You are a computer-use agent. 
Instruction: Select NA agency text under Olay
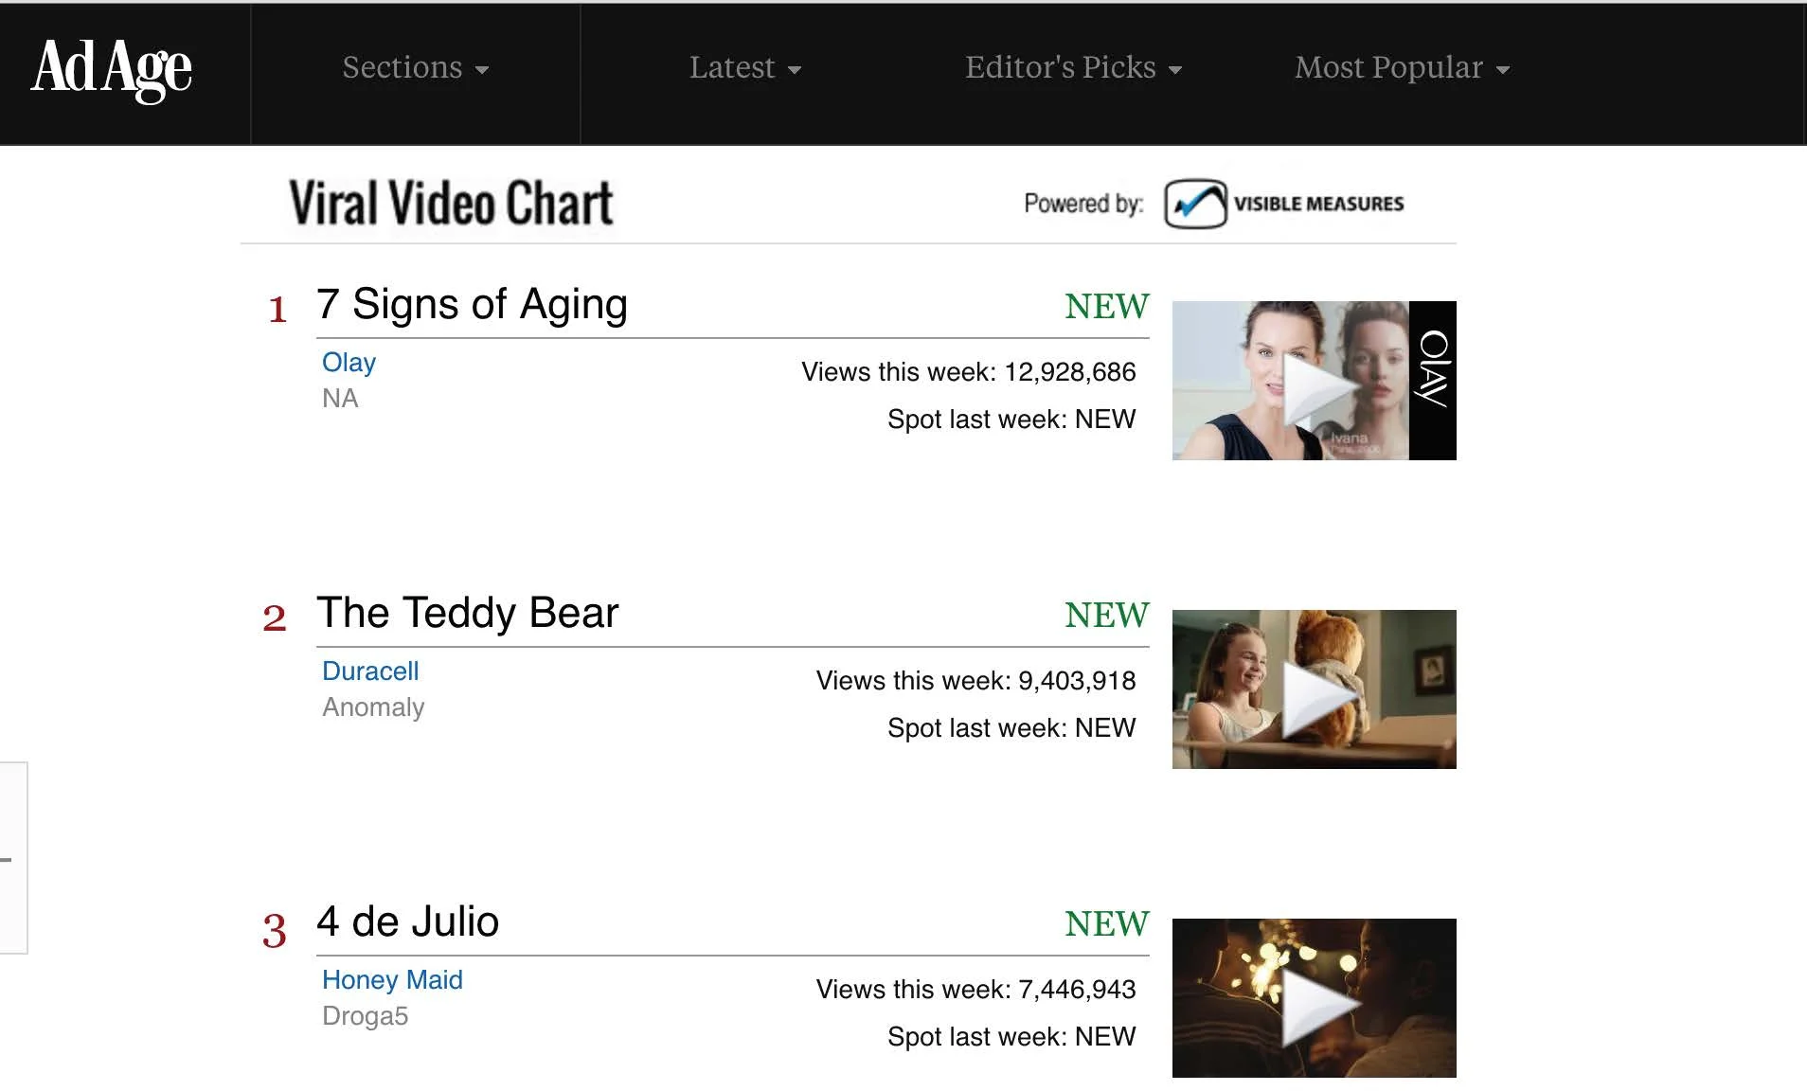[340, 399]
